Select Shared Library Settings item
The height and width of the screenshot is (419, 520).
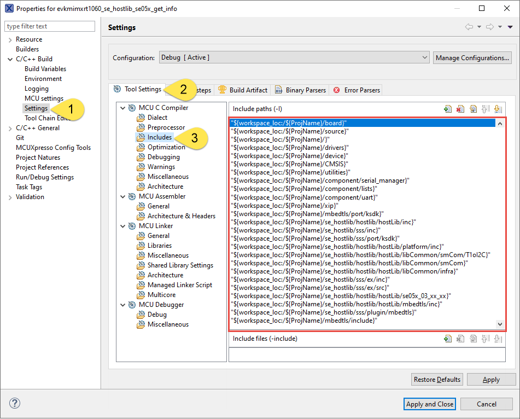coord(180,265)
